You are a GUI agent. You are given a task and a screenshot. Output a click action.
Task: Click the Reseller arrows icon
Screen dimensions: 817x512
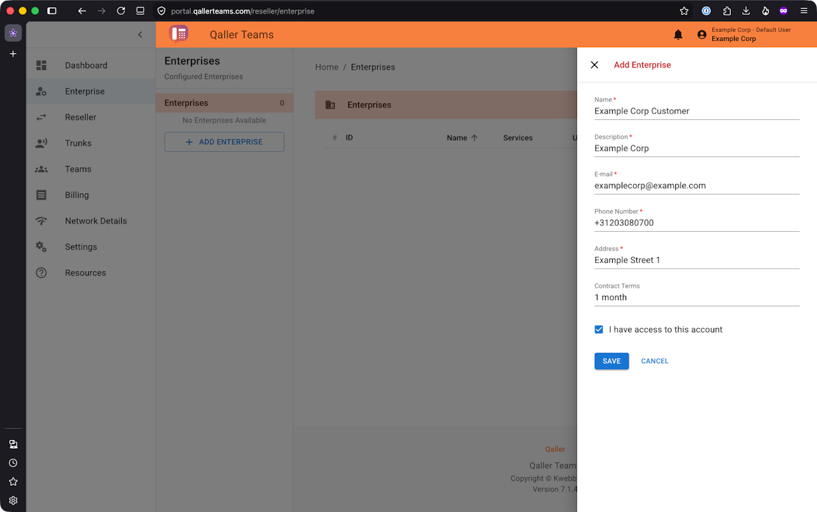(x=41, y=117)
